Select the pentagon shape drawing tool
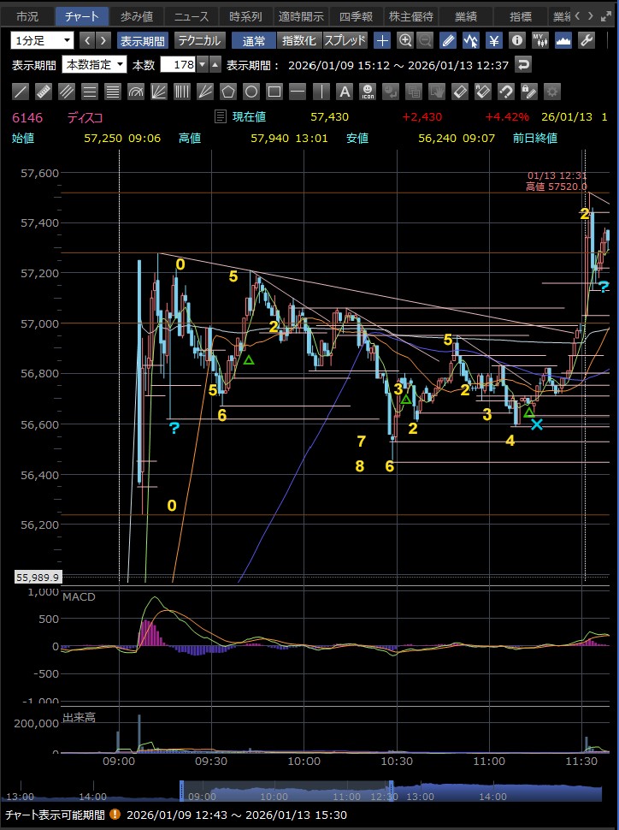Screen dimensions: 619x830 (228, 92)
